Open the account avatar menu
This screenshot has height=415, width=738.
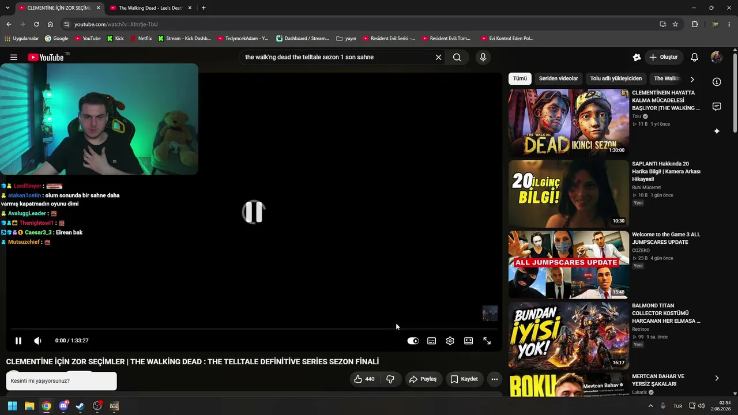[x=717, y=57]
